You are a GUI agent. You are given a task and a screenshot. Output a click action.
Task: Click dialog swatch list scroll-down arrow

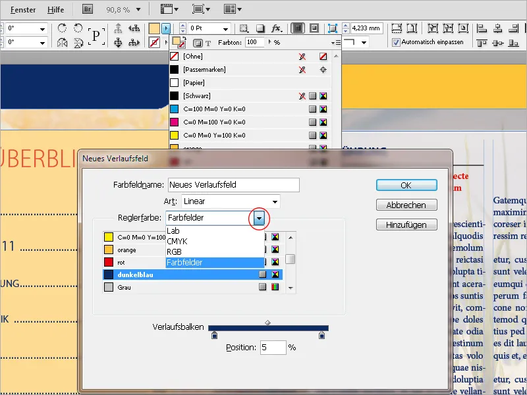pos(291,288)
